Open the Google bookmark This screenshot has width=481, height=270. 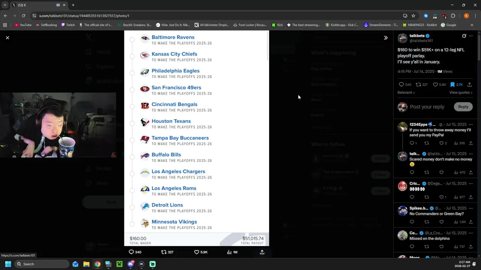[x=448, y=25]
